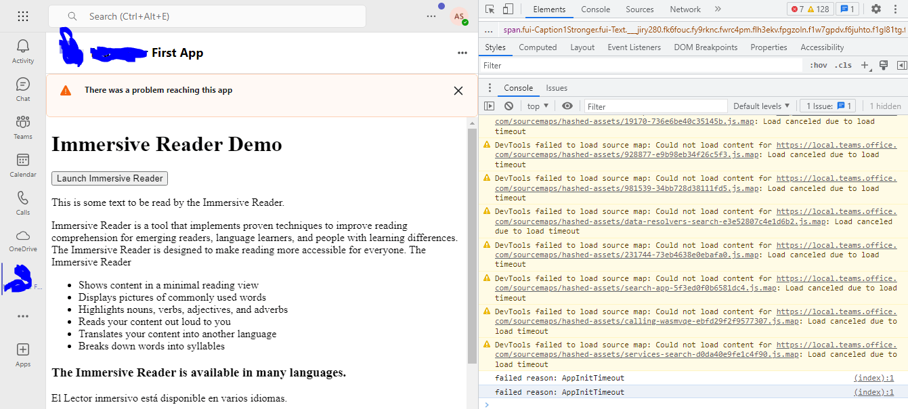Open Calendar from the sidebar

(x=23, y=165)
